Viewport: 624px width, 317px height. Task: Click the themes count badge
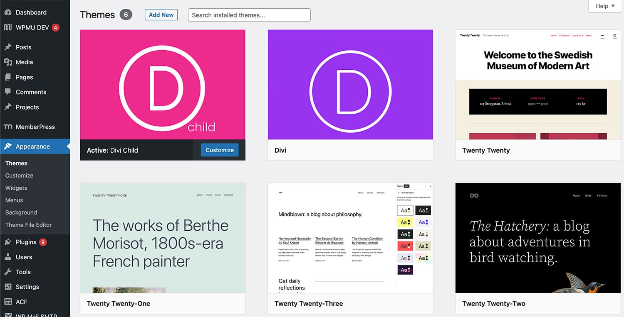point(126,15)
